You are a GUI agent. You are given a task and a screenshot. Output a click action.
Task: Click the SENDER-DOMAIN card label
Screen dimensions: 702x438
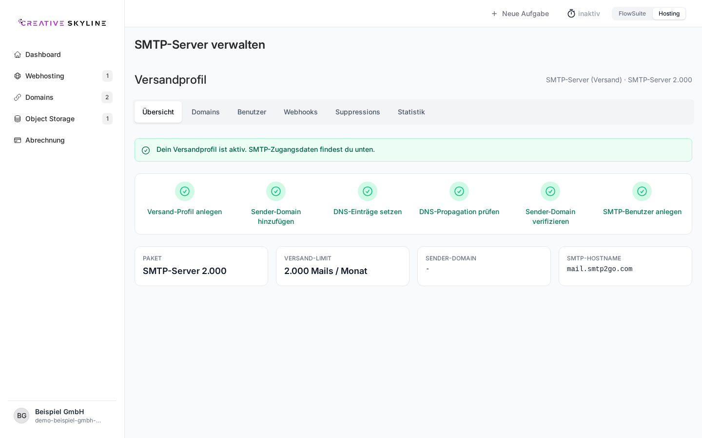451,258
